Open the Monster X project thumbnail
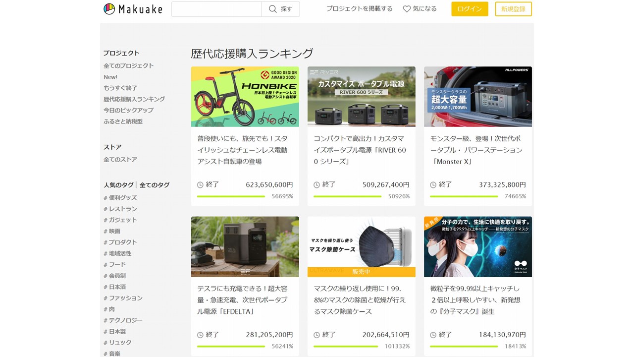This screenshot has width=634, height=357. pos(478,97)
